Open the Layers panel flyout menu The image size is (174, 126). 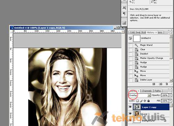170,91
